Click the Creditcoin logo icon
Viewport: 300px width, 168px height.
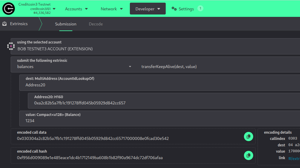(9, 9)
